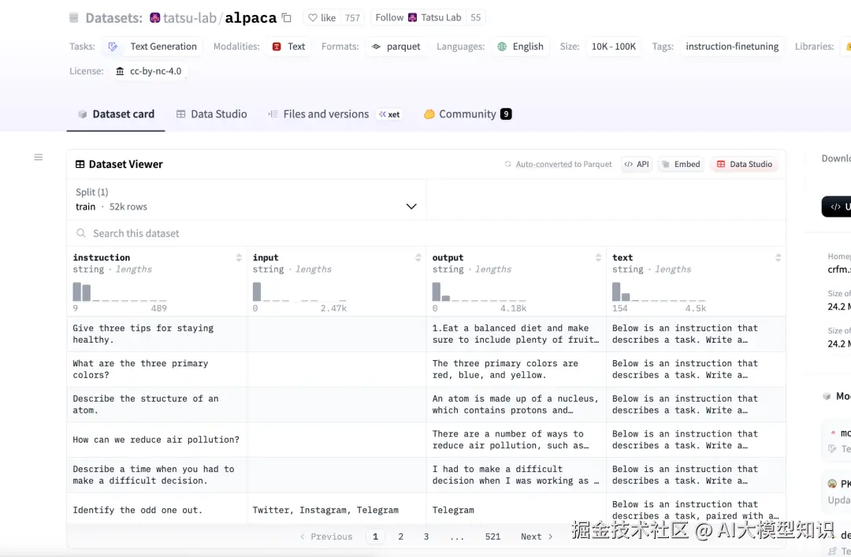Sort by the output column
Viewport: 851px width, 557px height.
point(598,258)
